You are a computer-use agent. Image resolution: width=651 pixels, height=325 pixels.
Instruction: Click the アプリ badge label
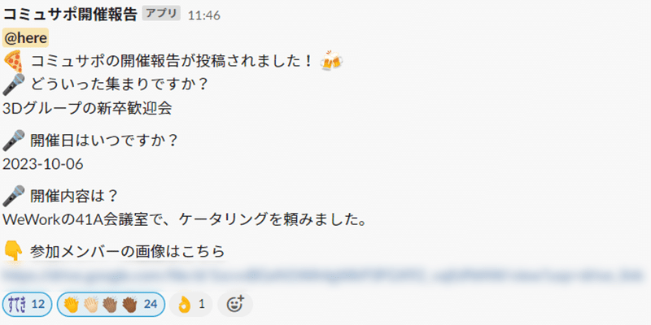coord(161,14)
